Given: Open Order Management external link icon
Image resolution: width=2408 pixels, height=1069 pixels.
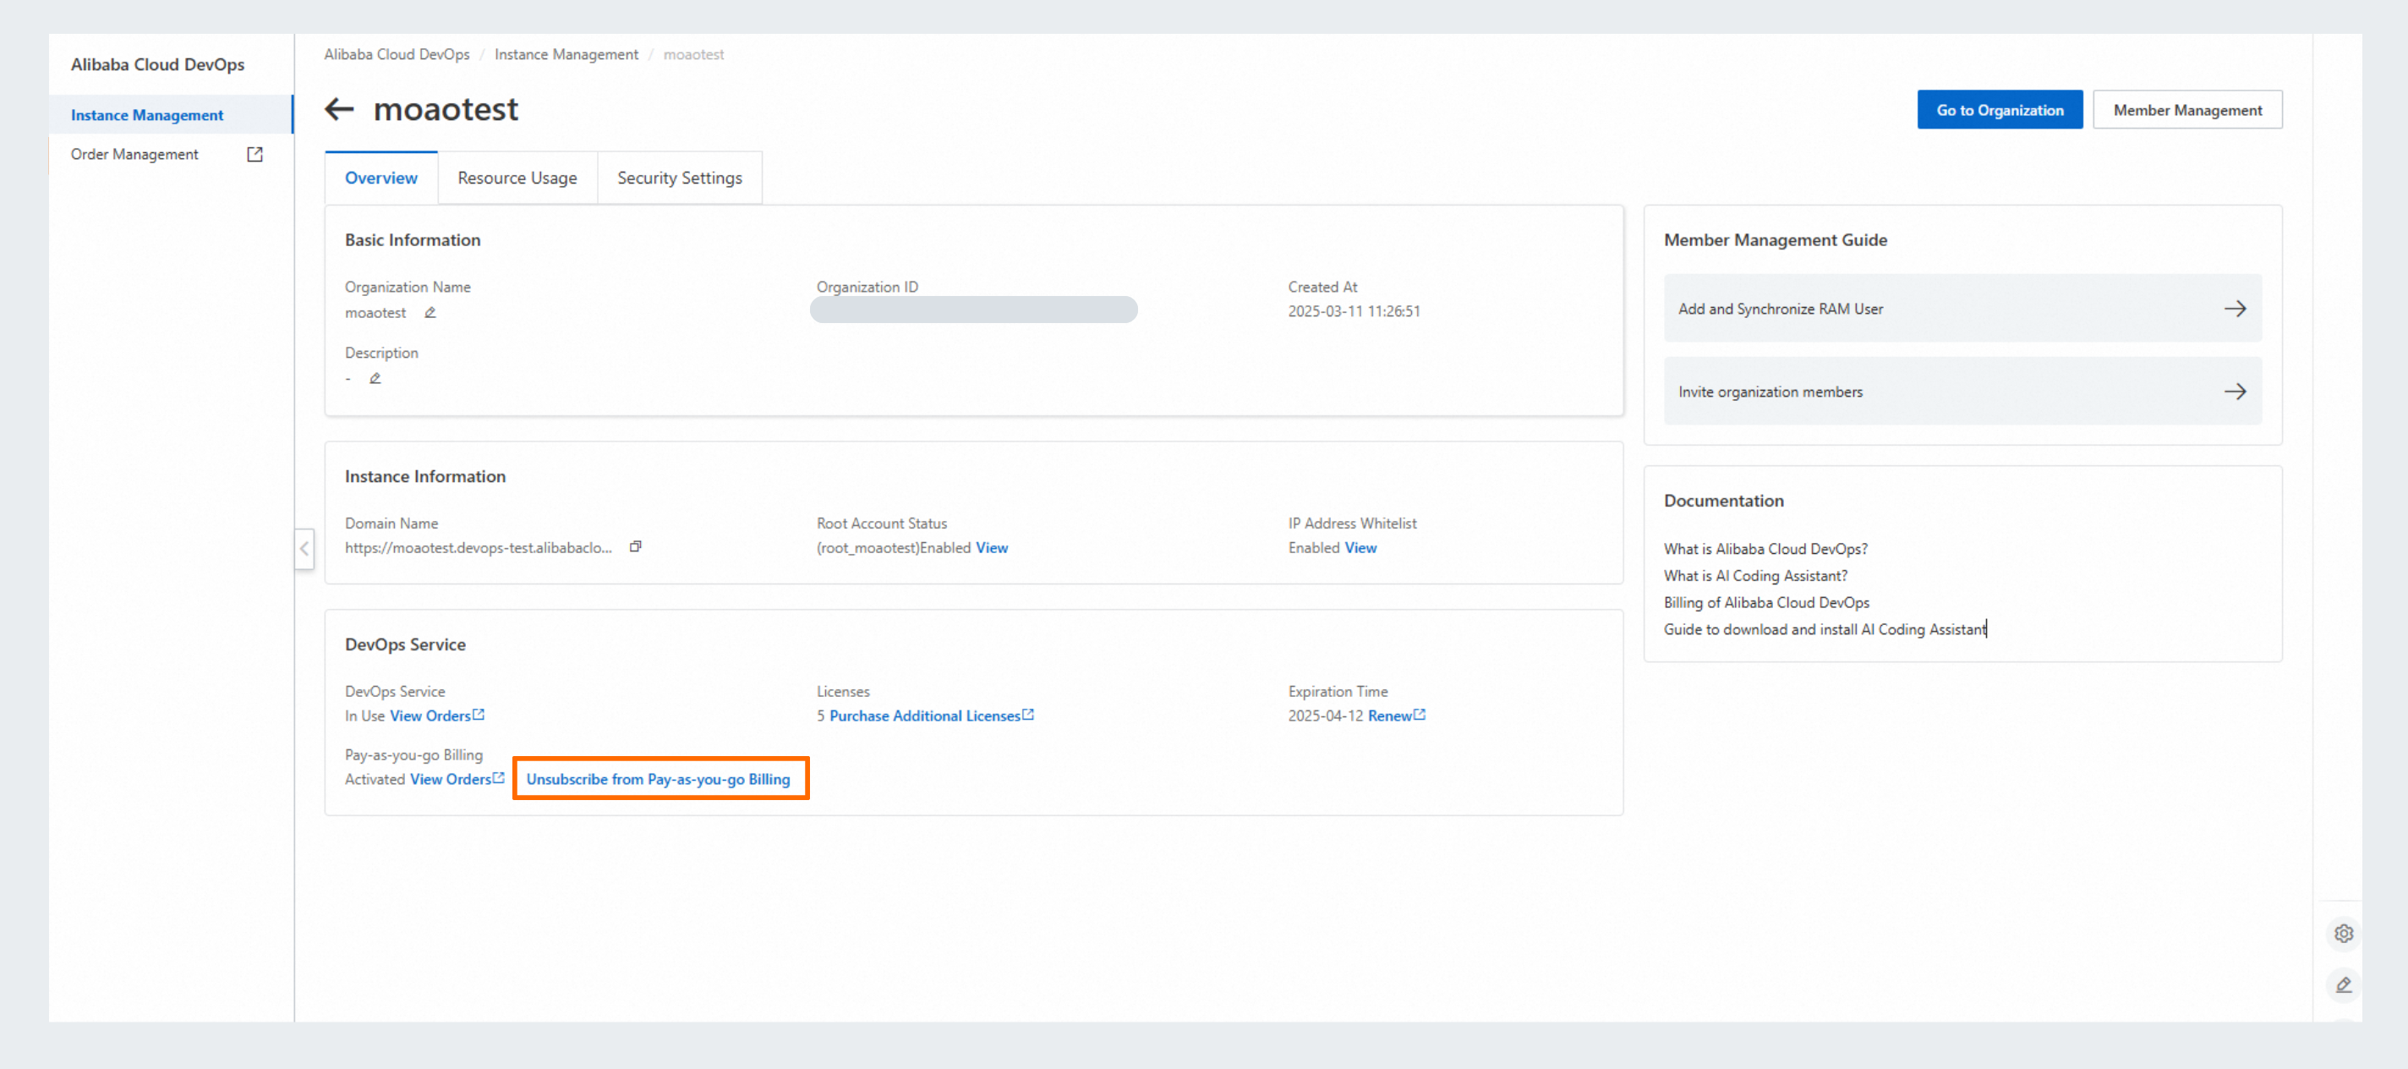Looking at the screenshot, I should tap(254, 154).
